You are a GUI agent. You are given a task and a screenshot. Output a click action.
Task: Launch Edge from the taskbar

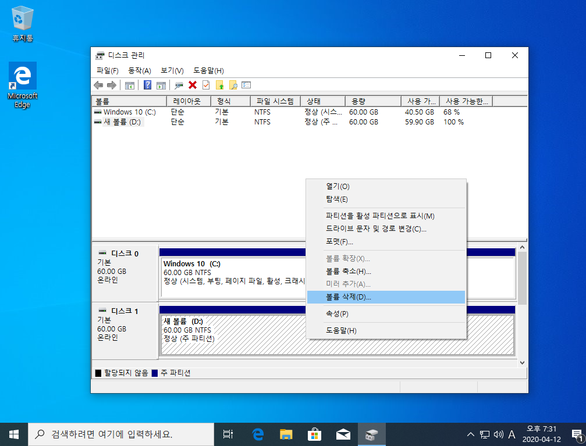257,434
